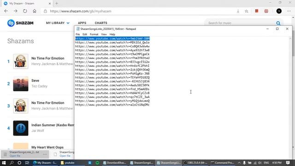Open Cortana from the taskbar
The height and width of the screenshot is (166, 295).
pos(19,163)
